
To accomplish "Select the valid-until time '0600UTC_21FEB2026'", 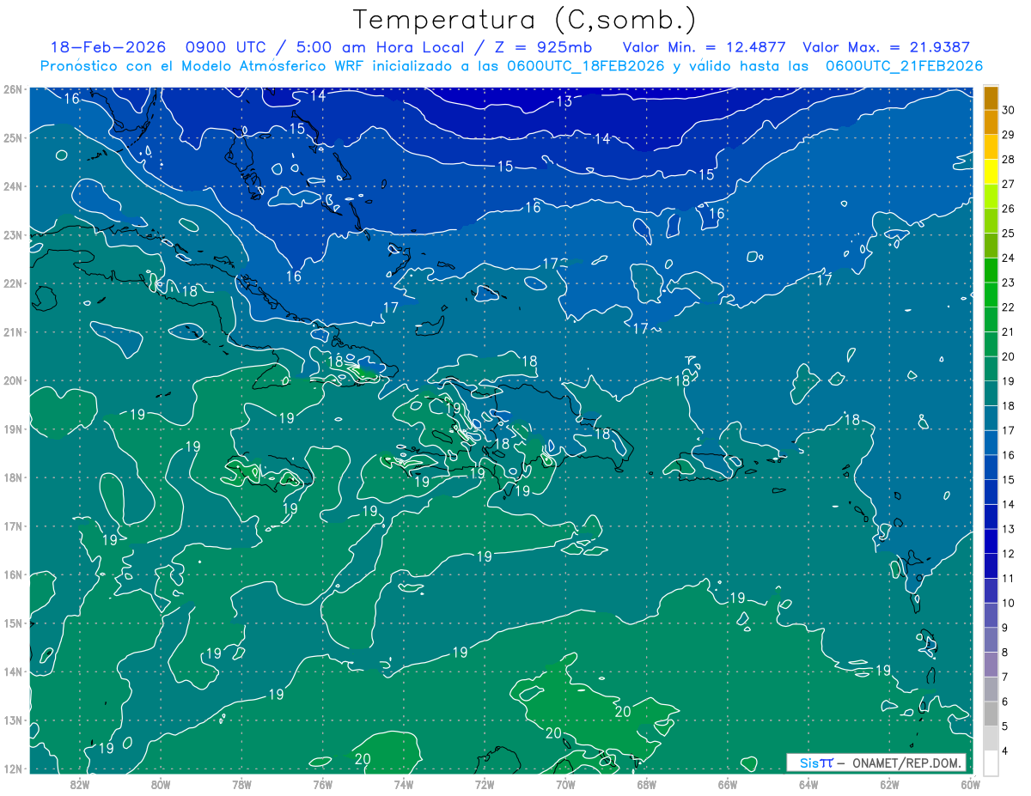I will tap(904, 66).
